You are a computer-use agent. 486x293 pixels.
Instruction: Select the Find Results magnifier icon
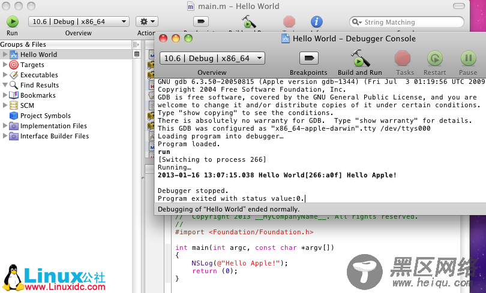[x=14, y=85]
